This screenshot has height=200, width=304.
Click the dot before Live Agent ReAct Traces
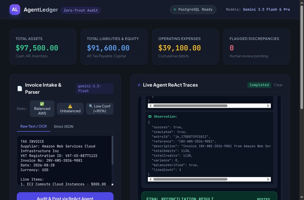click(x=139, y=85)
